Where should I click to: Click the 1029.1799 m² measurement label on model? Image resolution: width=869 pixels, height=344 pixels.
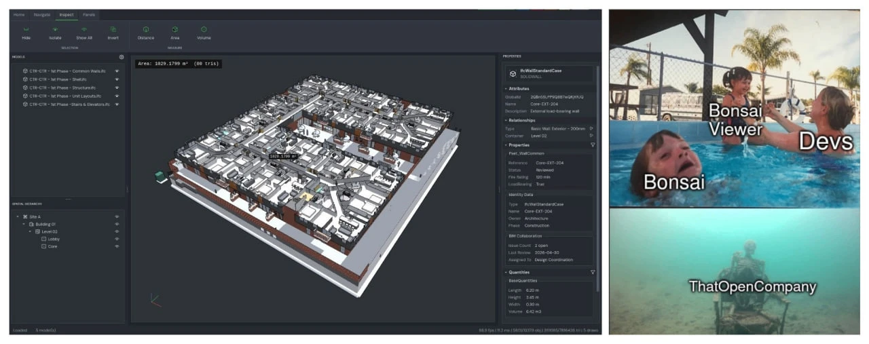(x=283, y=156)
